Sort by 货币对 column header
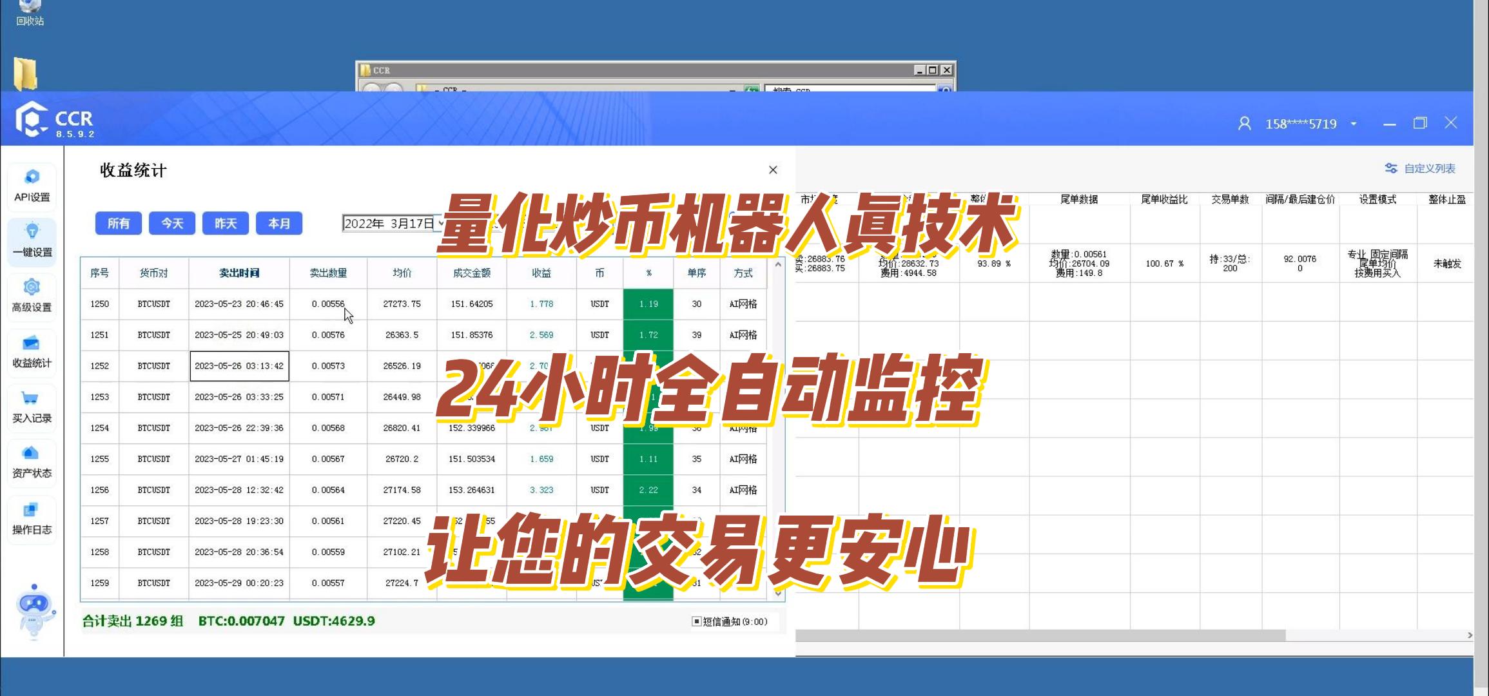Screen dimensions: 1489x696 tap(154, 273)
